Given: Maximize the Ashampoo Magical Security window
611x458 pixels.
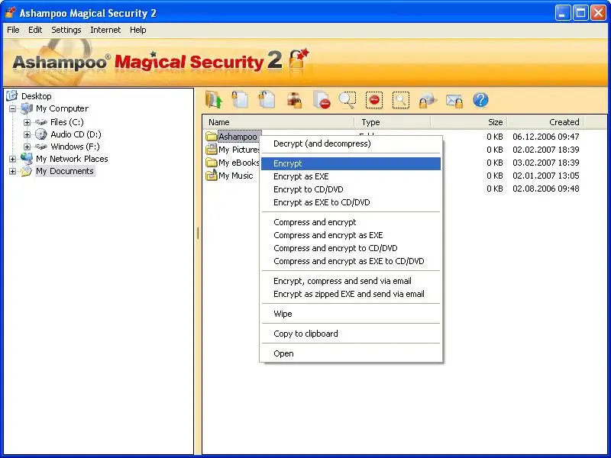Looking at the screenshot, I should pos(580,13).
